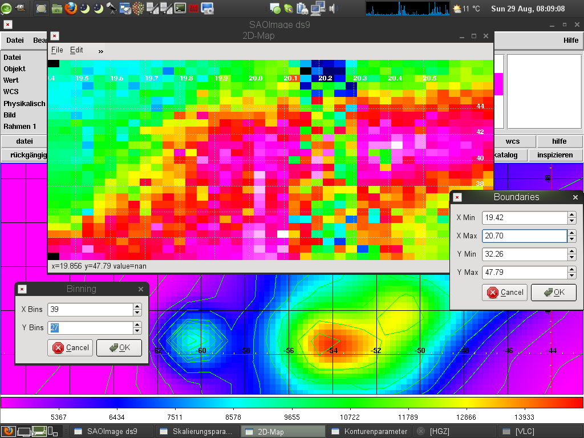Click the telescope icon in top panel
Image resolution: width=584 pixels, height=438 pixels.
111,8
